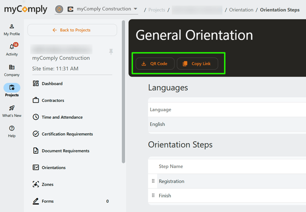The width and height of the screenshot is (306, 212).
Task: Click Orientation breadcrumb link
Action: (241, 10)
